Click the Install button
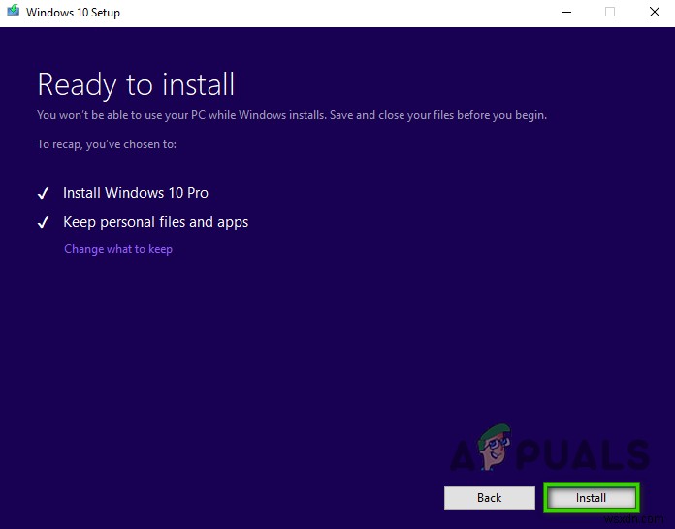 (591, 498)
